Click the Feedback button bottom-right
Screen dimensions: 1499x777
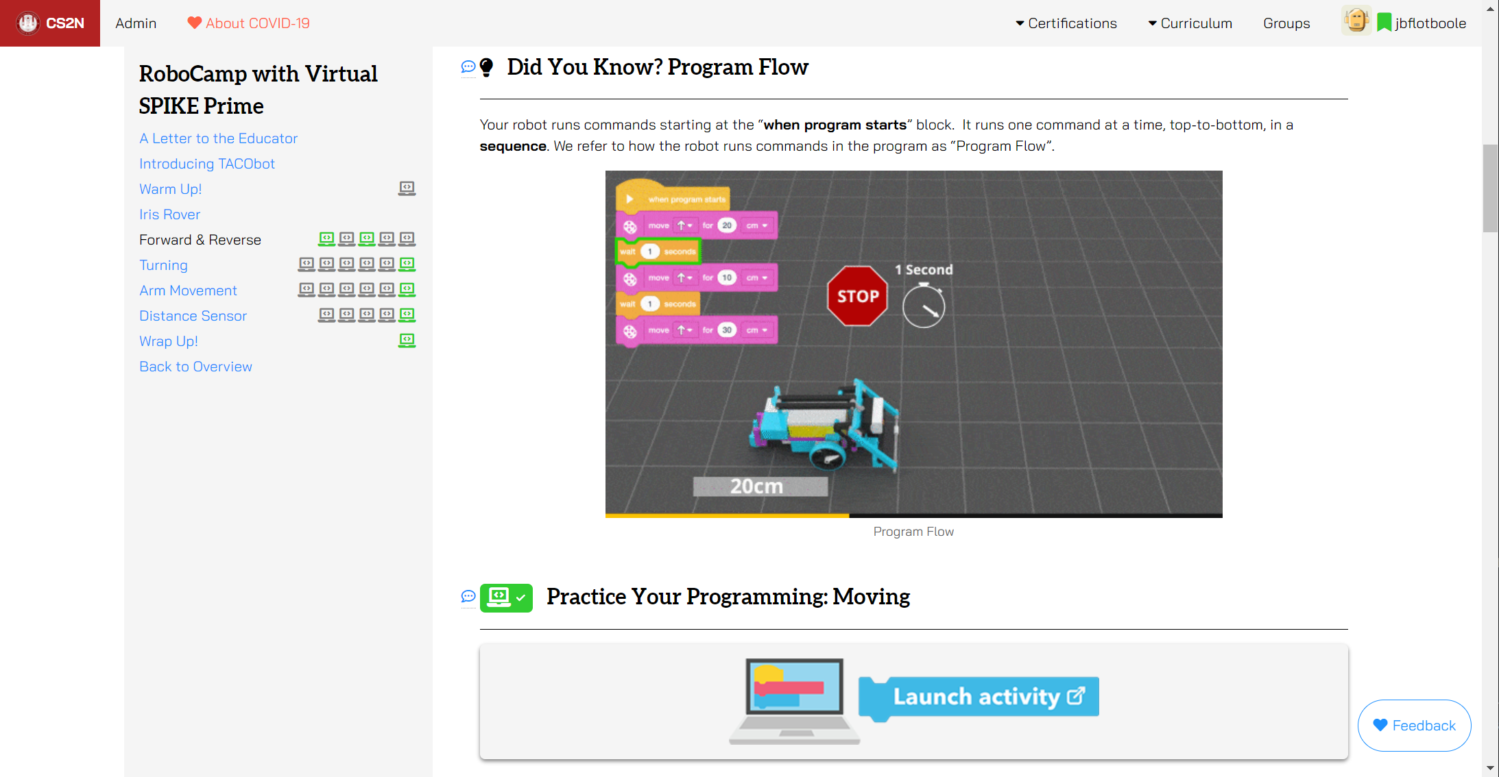pyautogui.click(x=1419, y=724)
